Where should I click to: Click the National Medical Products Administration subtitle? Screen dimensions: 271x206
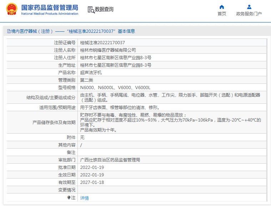pos(50,14)
